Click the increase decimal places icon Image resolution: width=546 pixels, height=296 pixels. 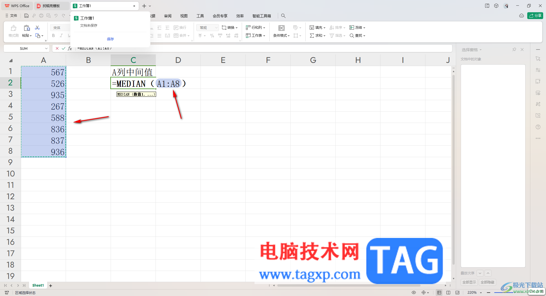[x=228, y=36]
